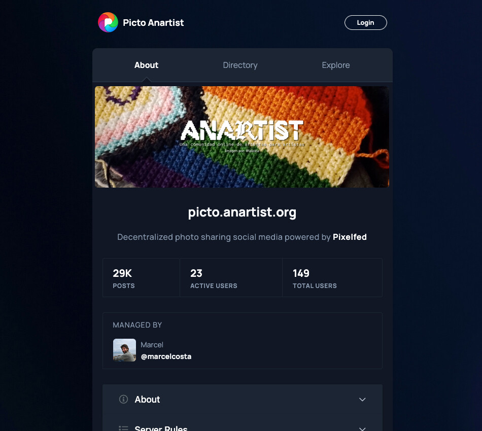Screen dimensions: 482x431
Task: Click the Server Rules list icon
Action: click(123, 428)
